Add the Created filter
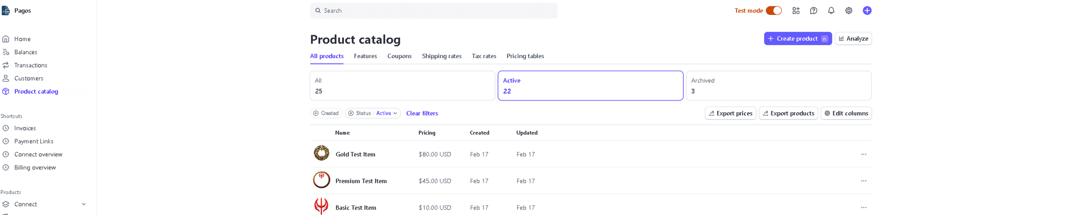This screenshot has height=215, width=1080. pos(326,114)
